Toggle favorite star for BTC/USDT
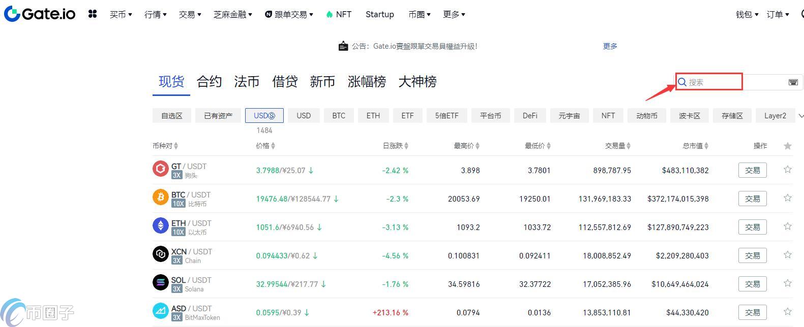The image size is (804, 327). coord(787,198)
